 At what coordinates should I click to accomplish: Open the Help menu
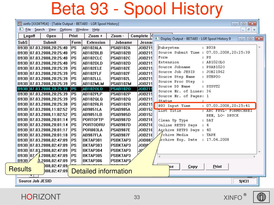pyautogui.click(x=96, y=29)
